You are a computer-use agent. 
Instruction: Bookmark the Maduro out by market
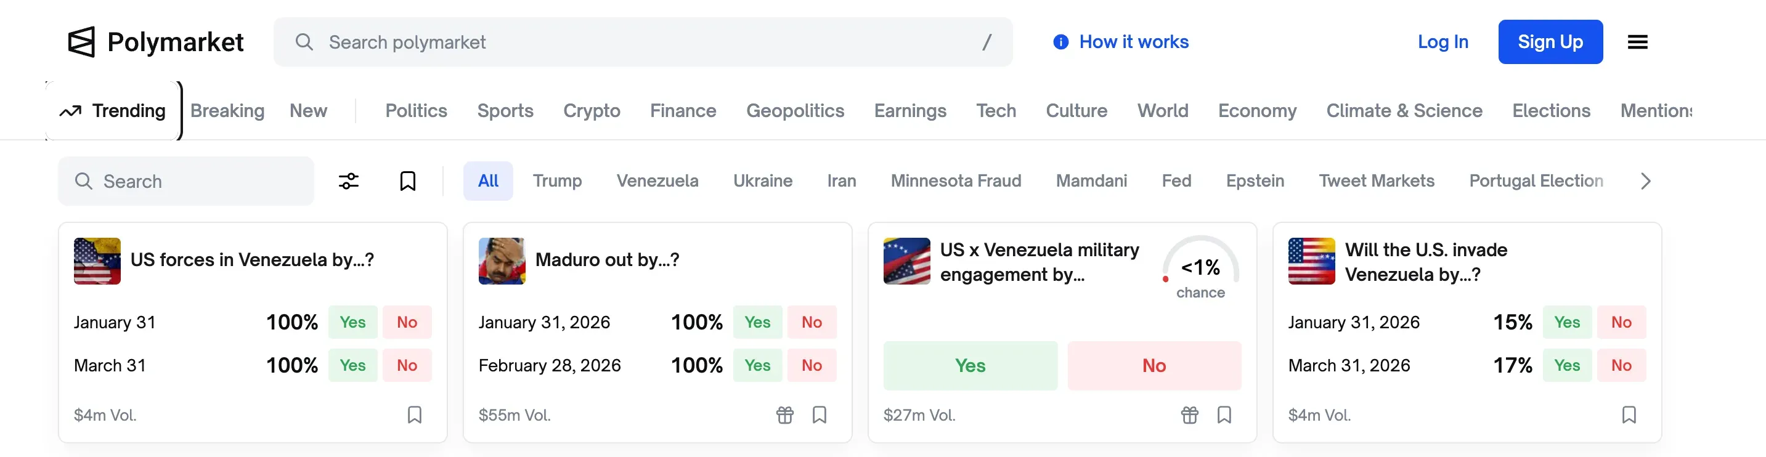point(818,415)
